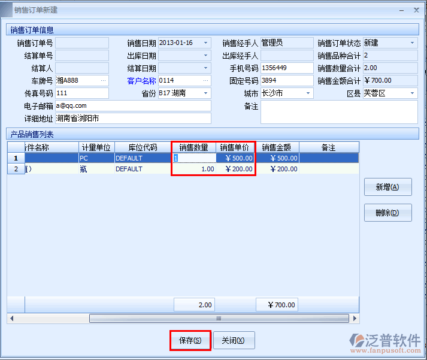Open the 销售订单状态 status dropdown

[412, 43]
